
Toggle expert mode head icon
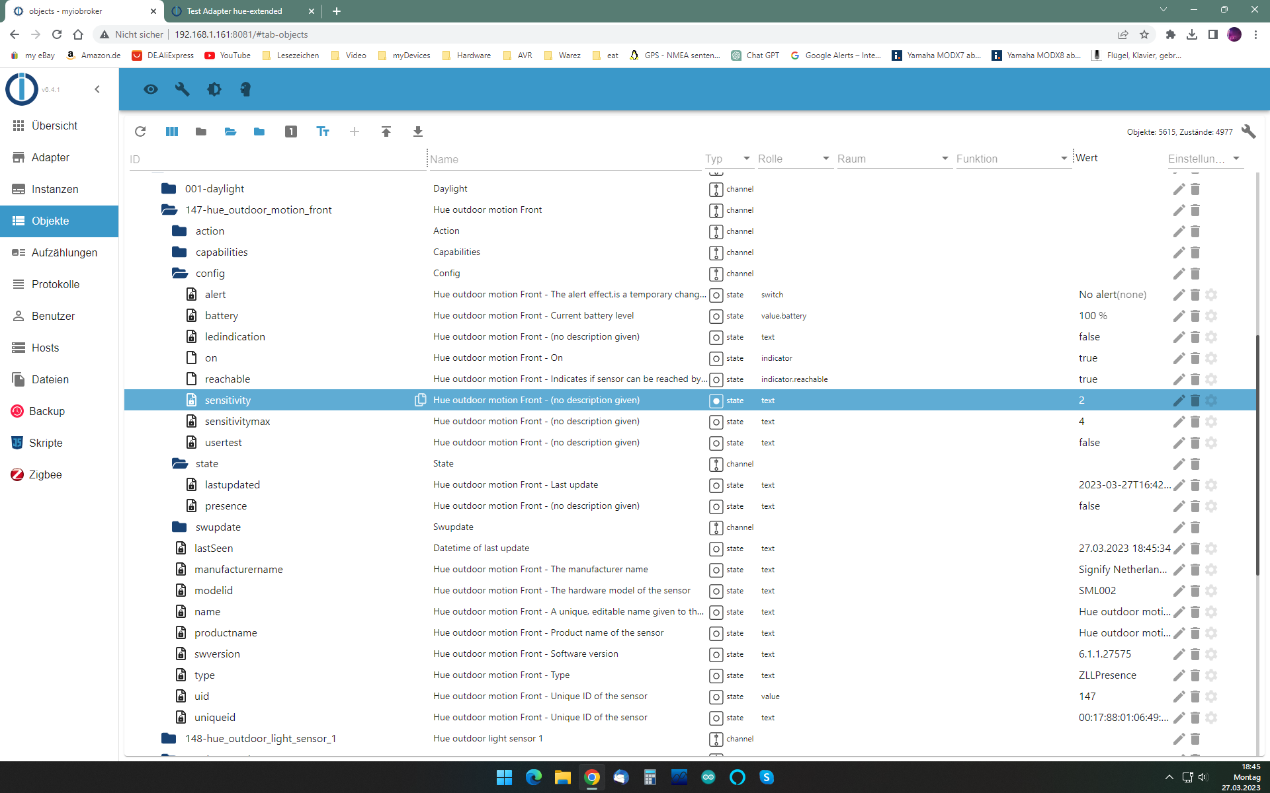[245, 89]
